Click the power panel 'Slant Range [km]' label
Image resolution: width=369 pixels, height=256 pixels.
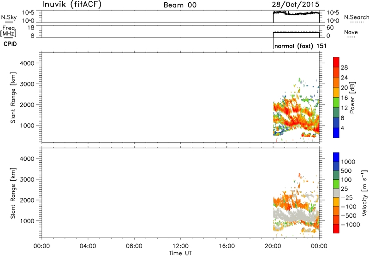pos(13,98)
